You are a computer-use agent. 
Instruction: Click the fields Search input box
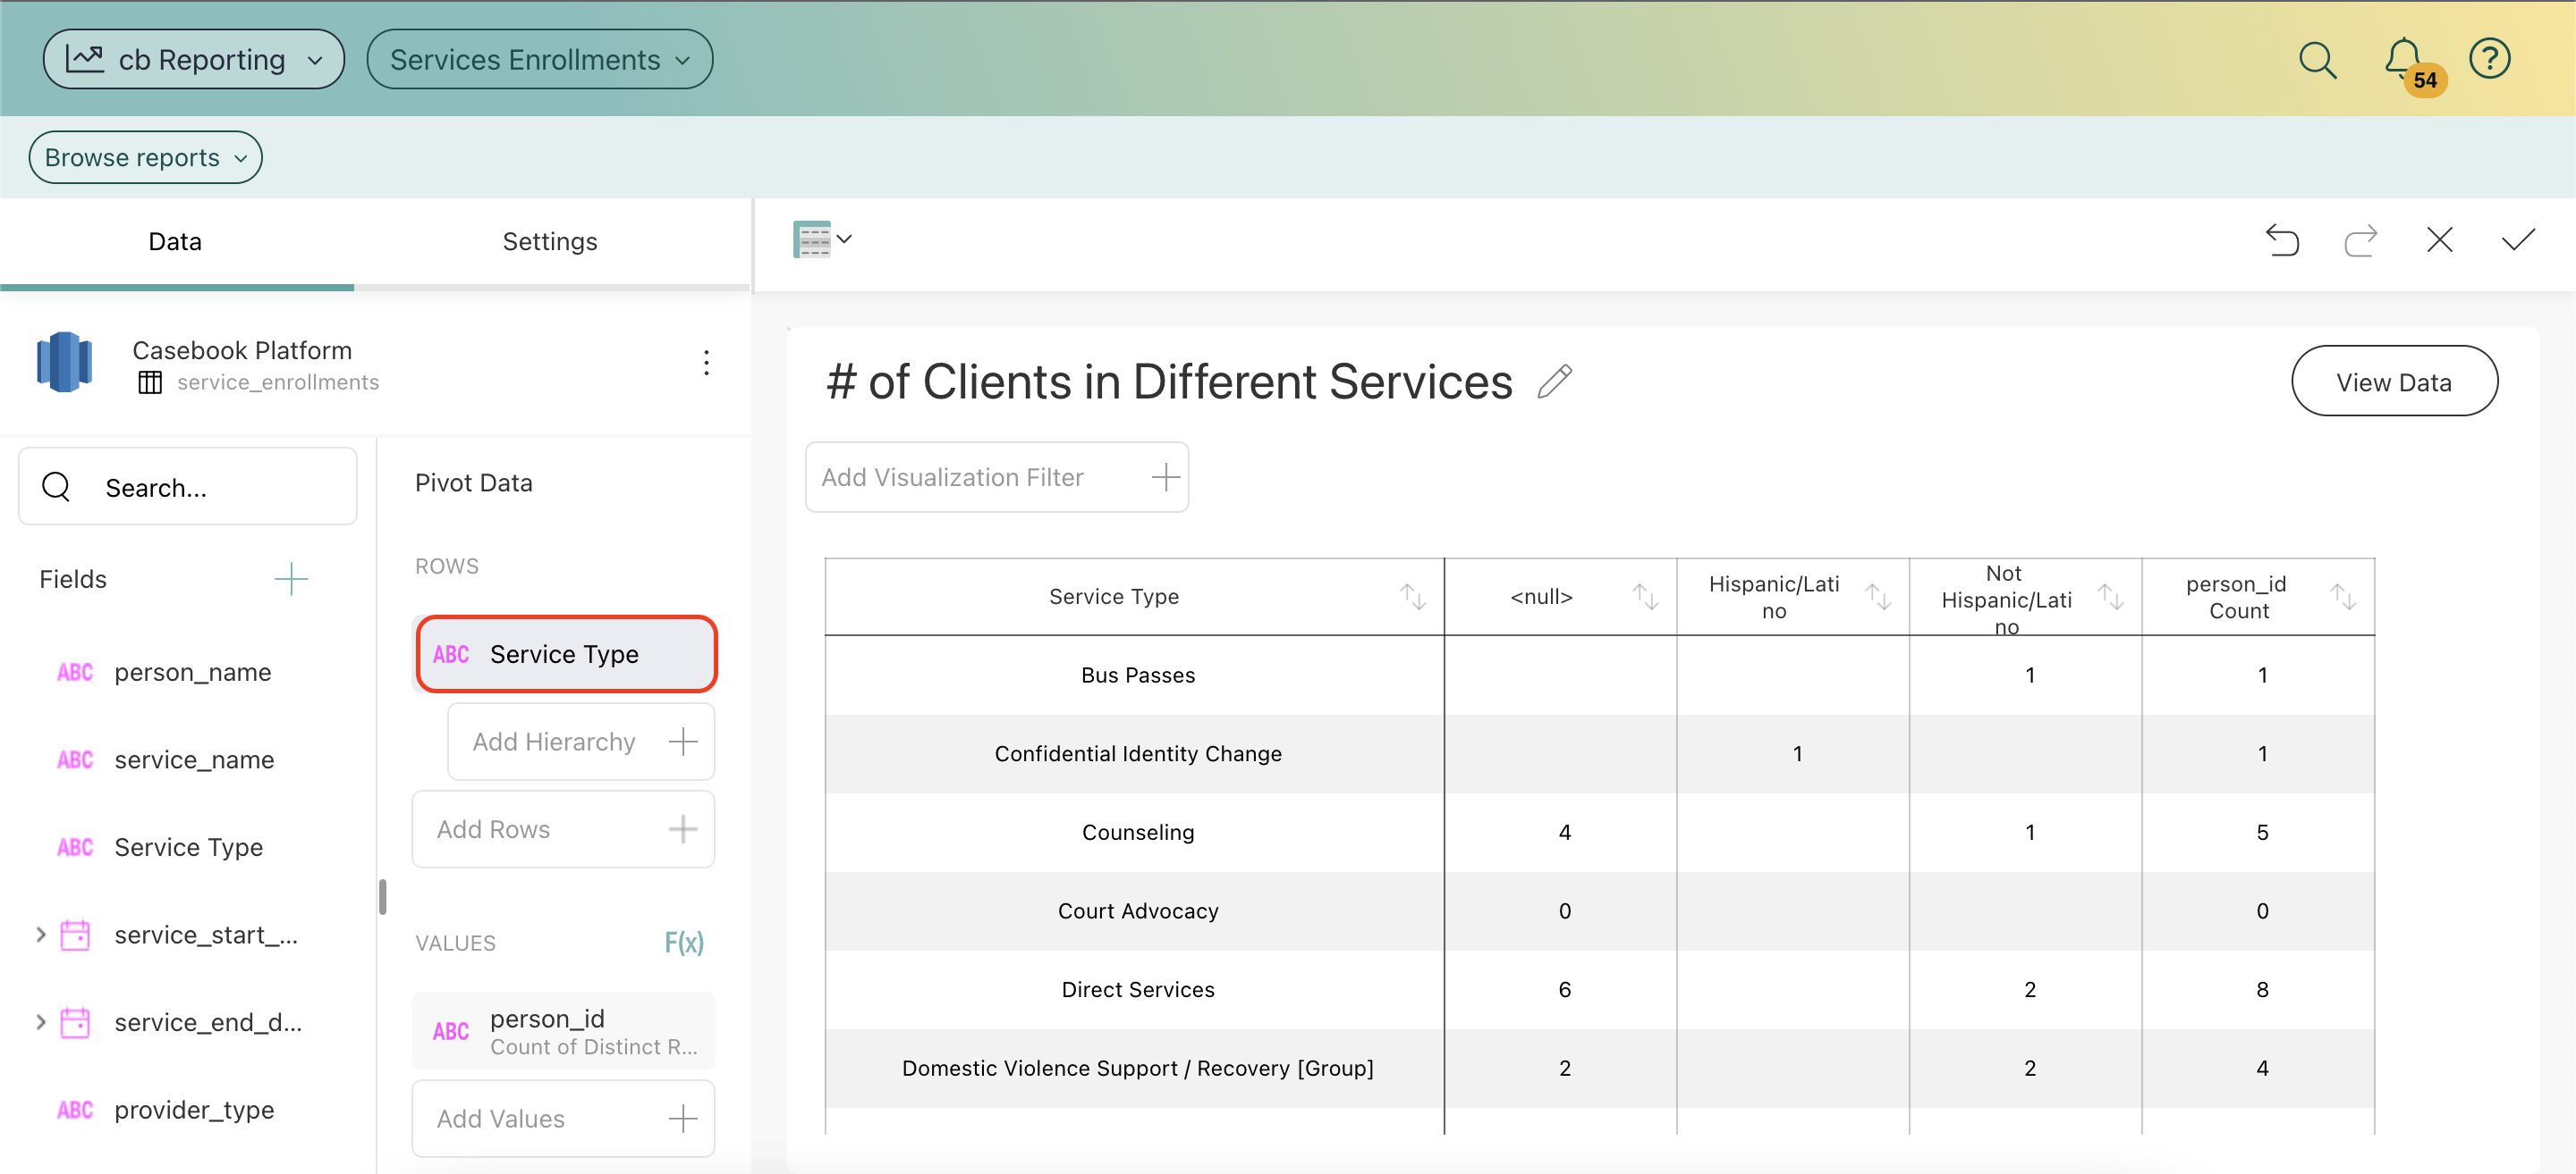(x=188, y=487)
